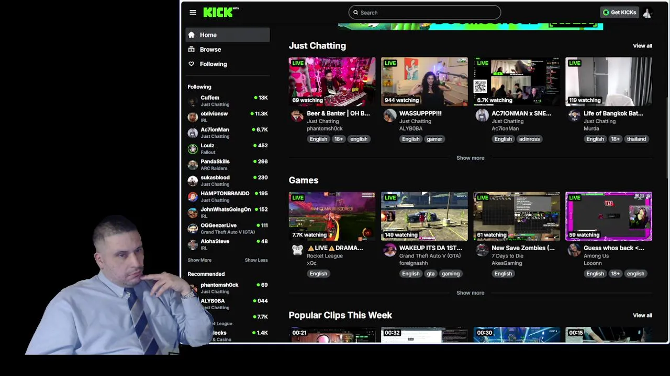Collapse following list with Show Less
This screenshot has width=670, height=376.
[256, 260]
